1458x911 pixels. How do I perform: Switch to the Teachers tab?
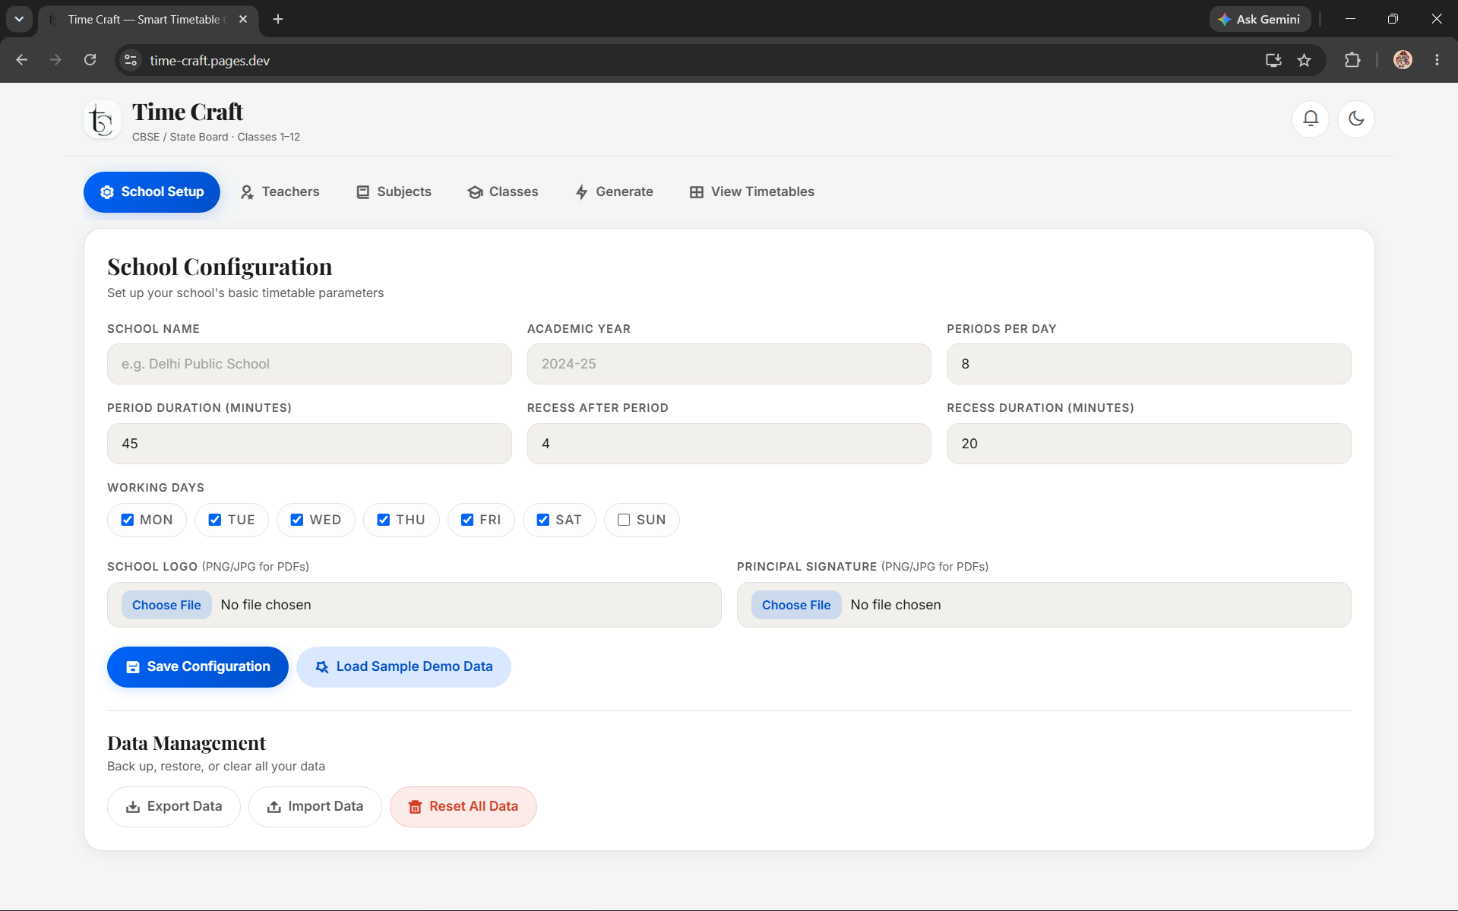pyautogui.click(x=280, y=191)
